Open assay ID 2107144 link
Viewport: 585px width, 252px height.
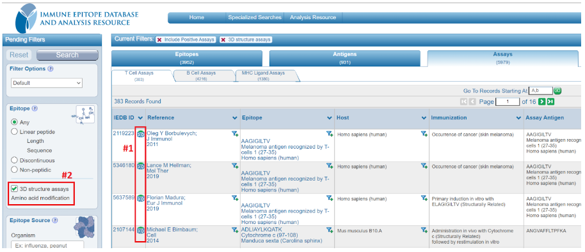(x=124, y=229)
